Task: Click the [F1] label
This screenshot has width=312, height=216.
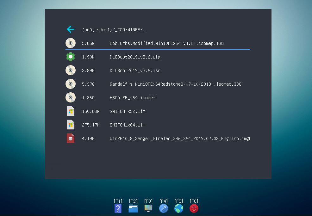Action: click(x=118, y=201)
